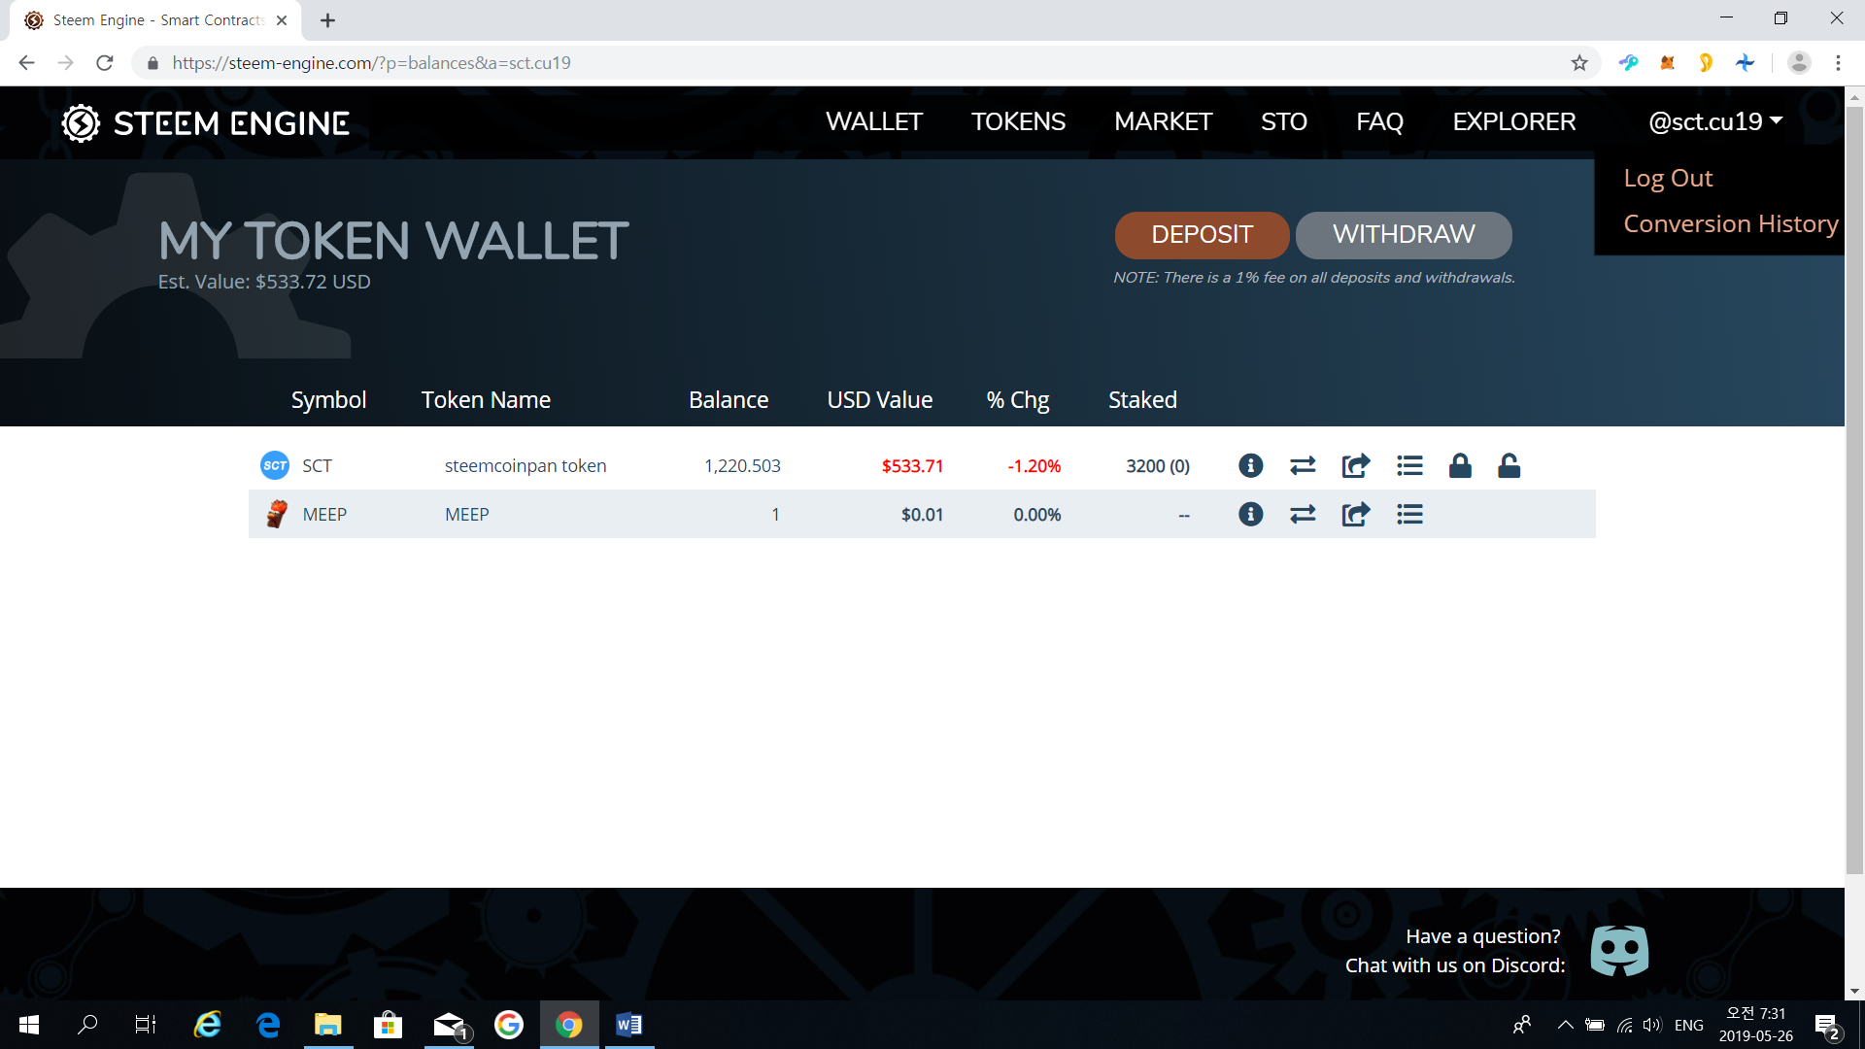This screenshot has width=1865, height=1049.
Task: View MEEP transaction history list icon
Action: click(x=1409, y=514)
